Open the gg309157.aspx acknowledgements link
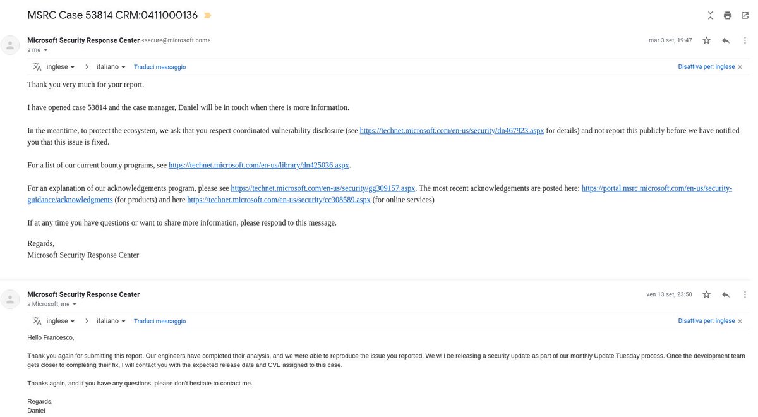 click(x=323, y=188)
